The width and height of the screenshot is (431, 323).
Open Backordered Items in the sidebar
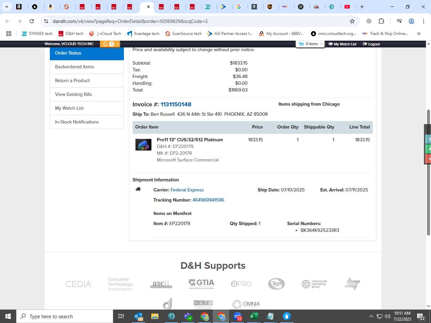point(87,67)
